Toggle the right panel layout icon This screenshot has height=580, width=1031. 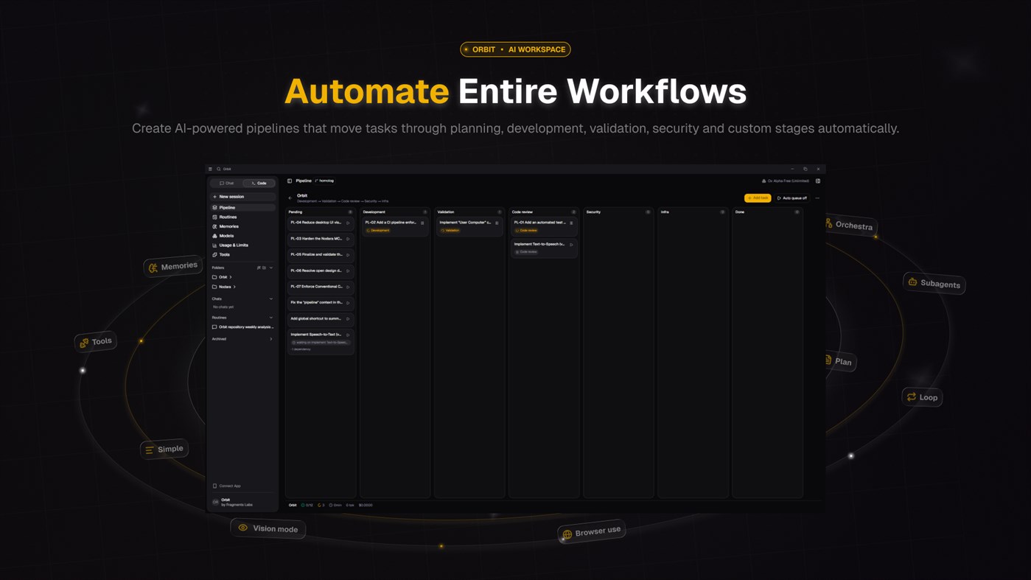pos(818,181)
